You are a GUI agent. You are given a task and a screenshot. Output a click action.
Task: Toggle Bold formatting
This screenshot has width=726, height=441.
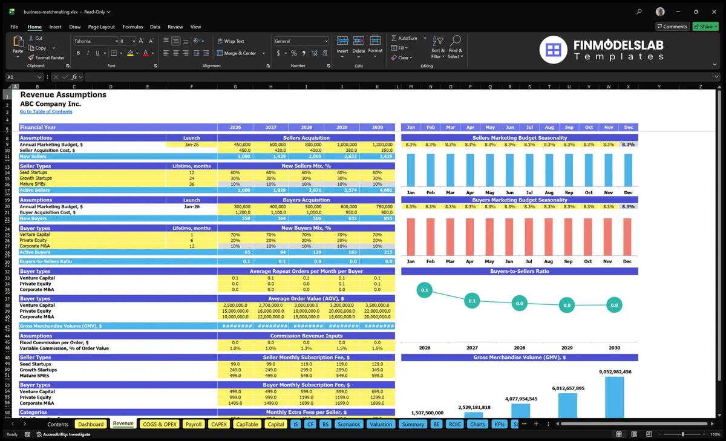pyautogui.click(x=79, y=53)
